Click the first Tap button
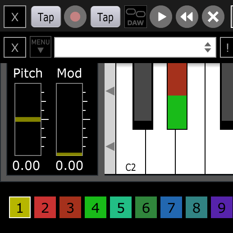Screen dimensions: 233x233 (x=46, y=17)
